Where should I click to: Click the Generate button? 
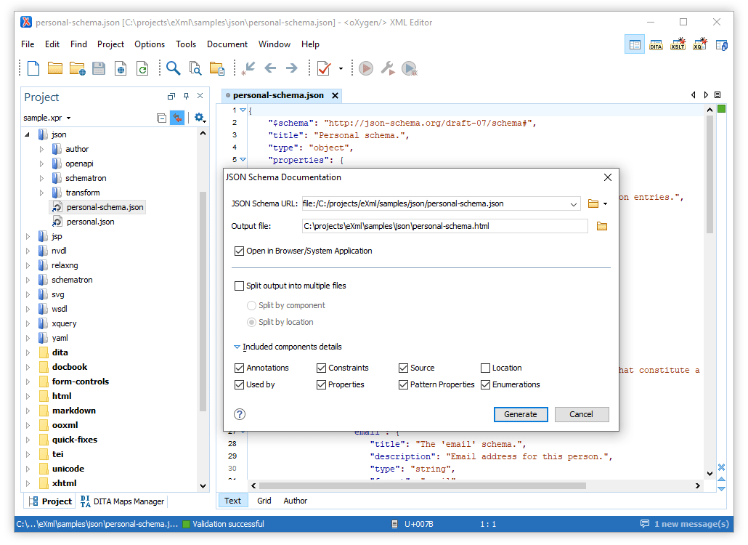pyautogui.click(x=521, y=414)
